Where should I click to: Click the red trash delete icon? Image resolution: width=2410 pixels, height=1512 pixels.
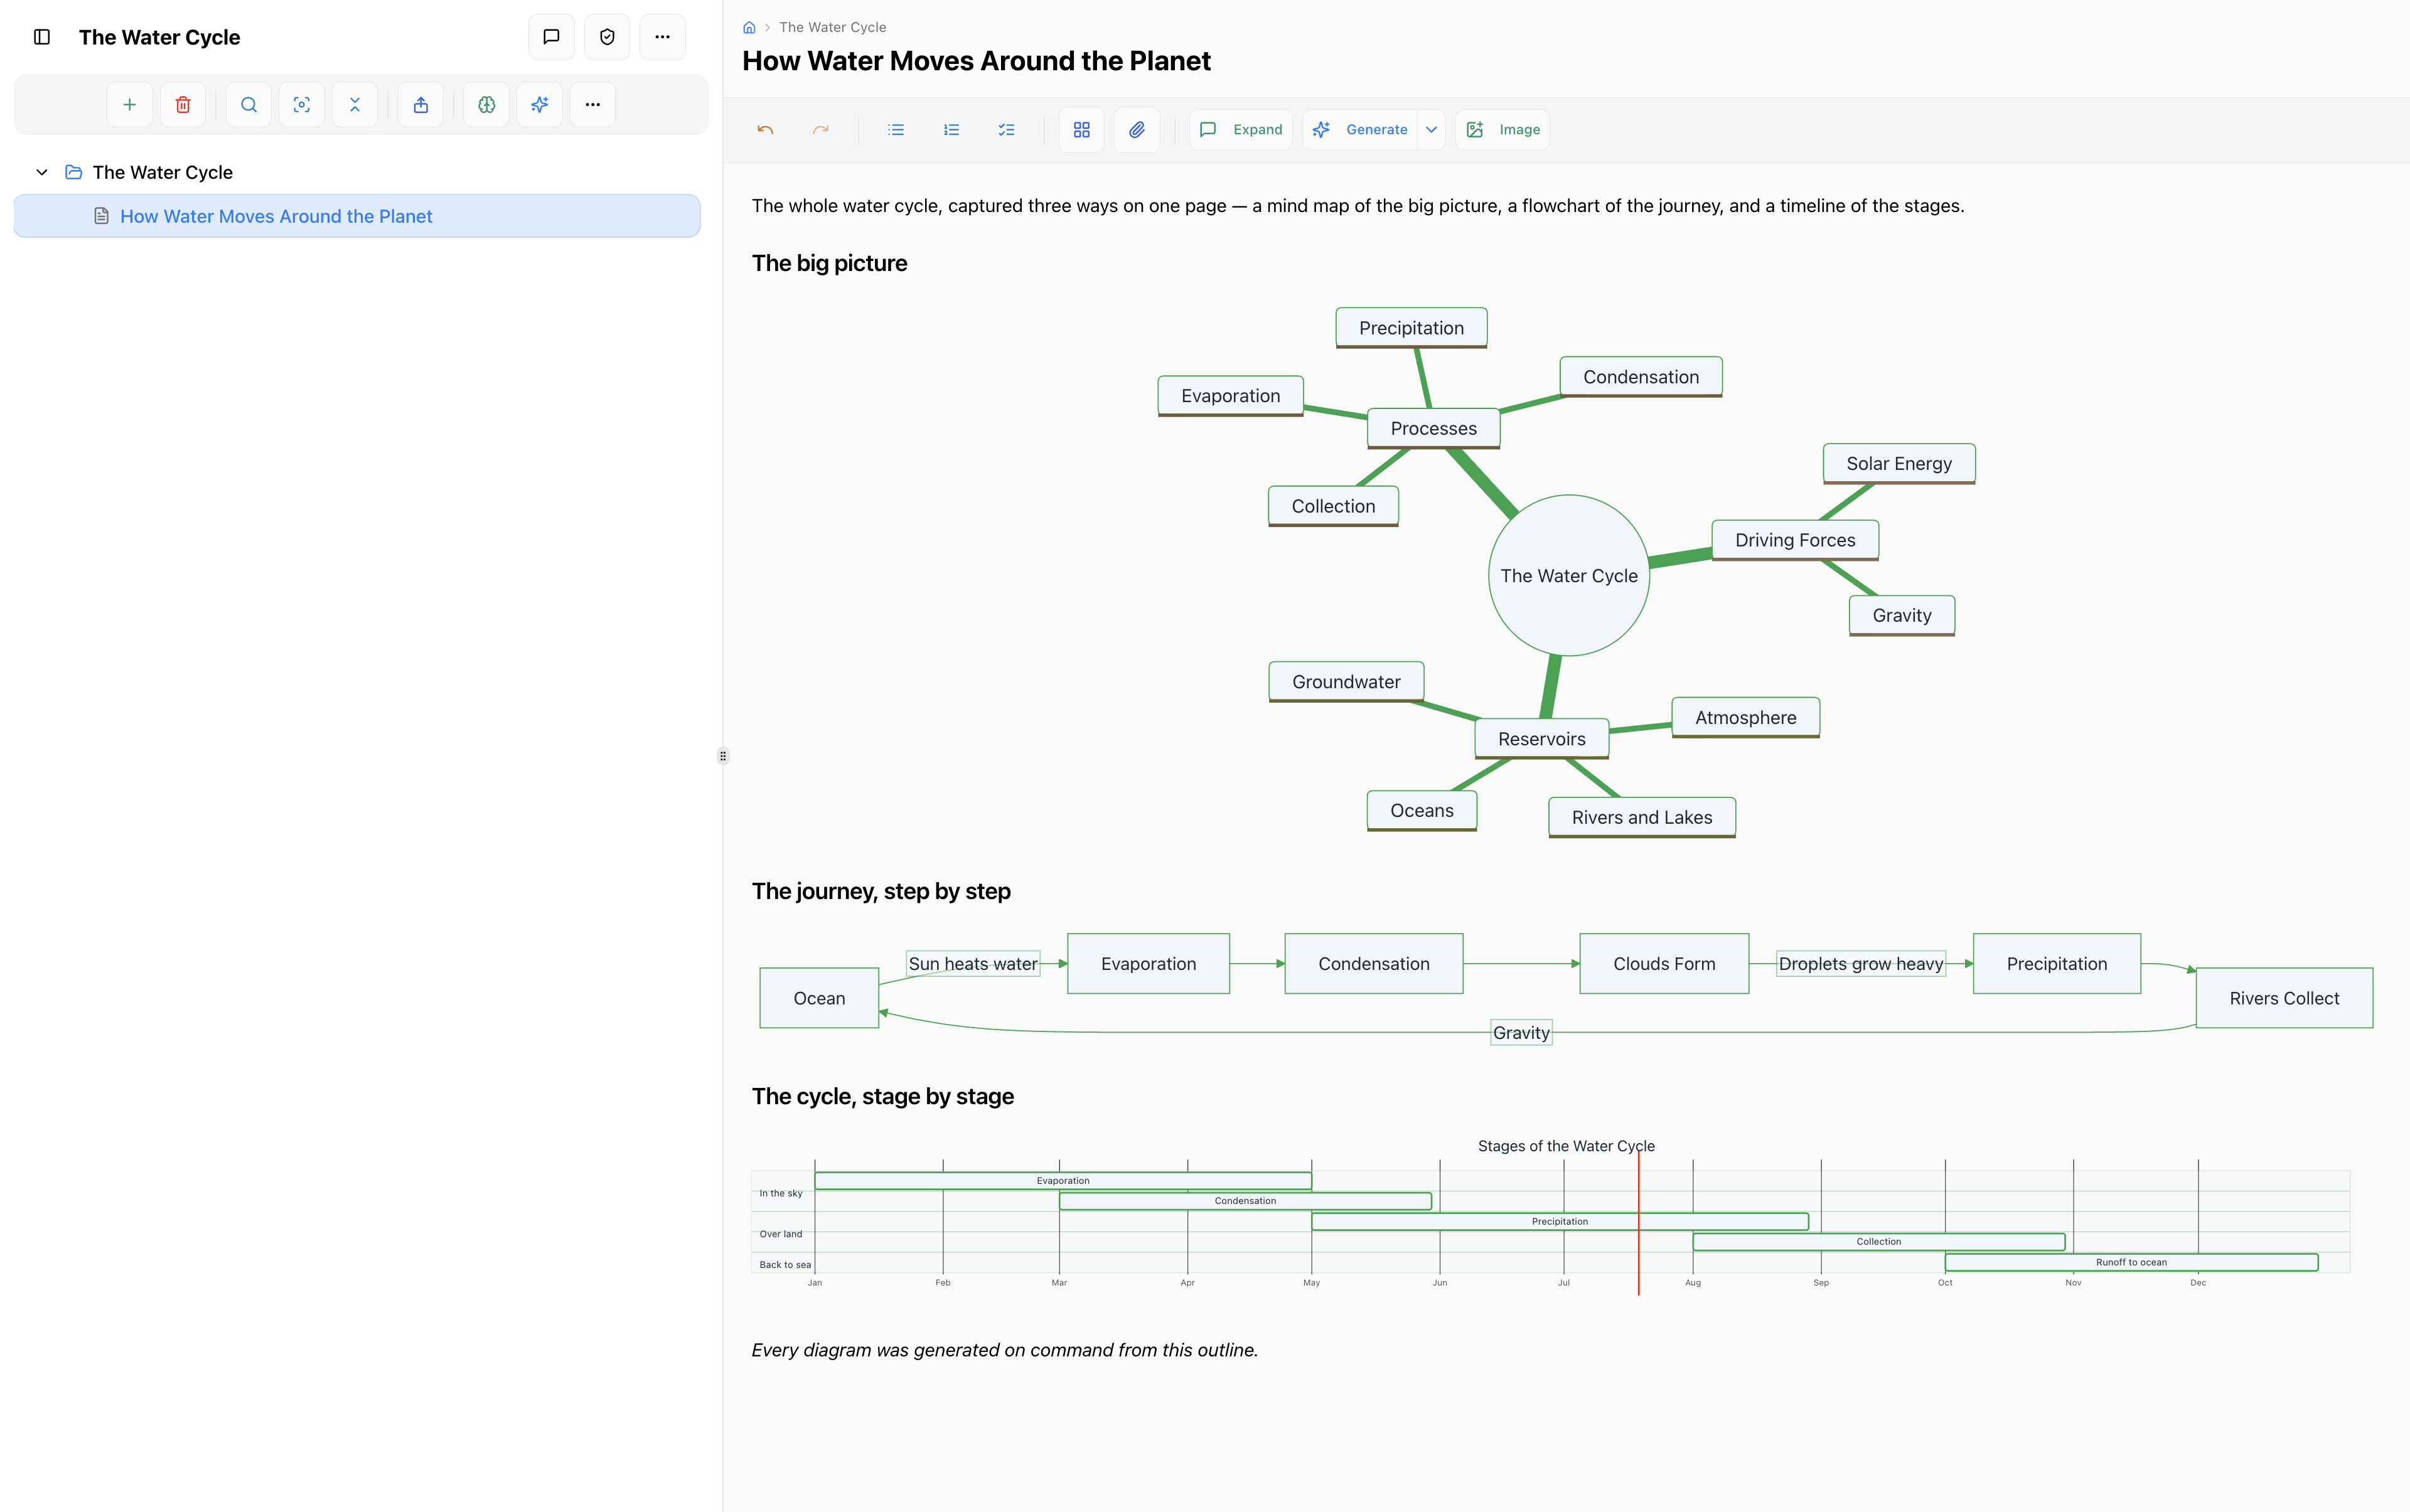183,105
